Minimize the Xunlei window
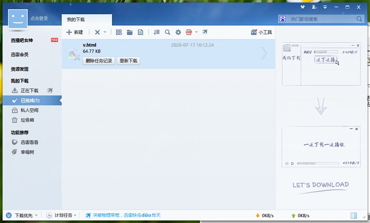The height and width of the screenshot is (223, 370). (336, 7)
